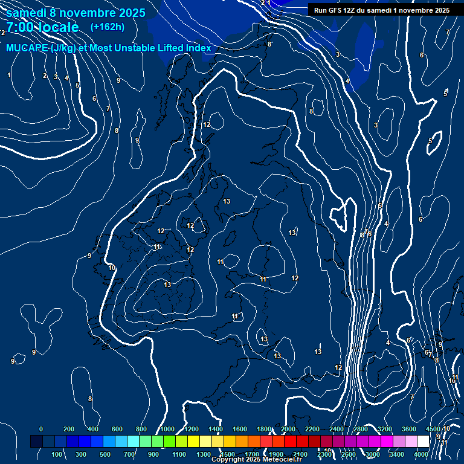Open the 'Copyright 2025 Meteociel.fr' credit text

coord(257,459)
